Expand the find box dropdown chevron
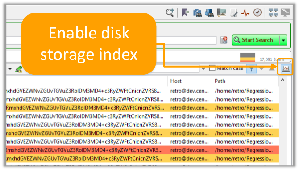Viewport: 299px width, 170px height. [x=203, y=68]
